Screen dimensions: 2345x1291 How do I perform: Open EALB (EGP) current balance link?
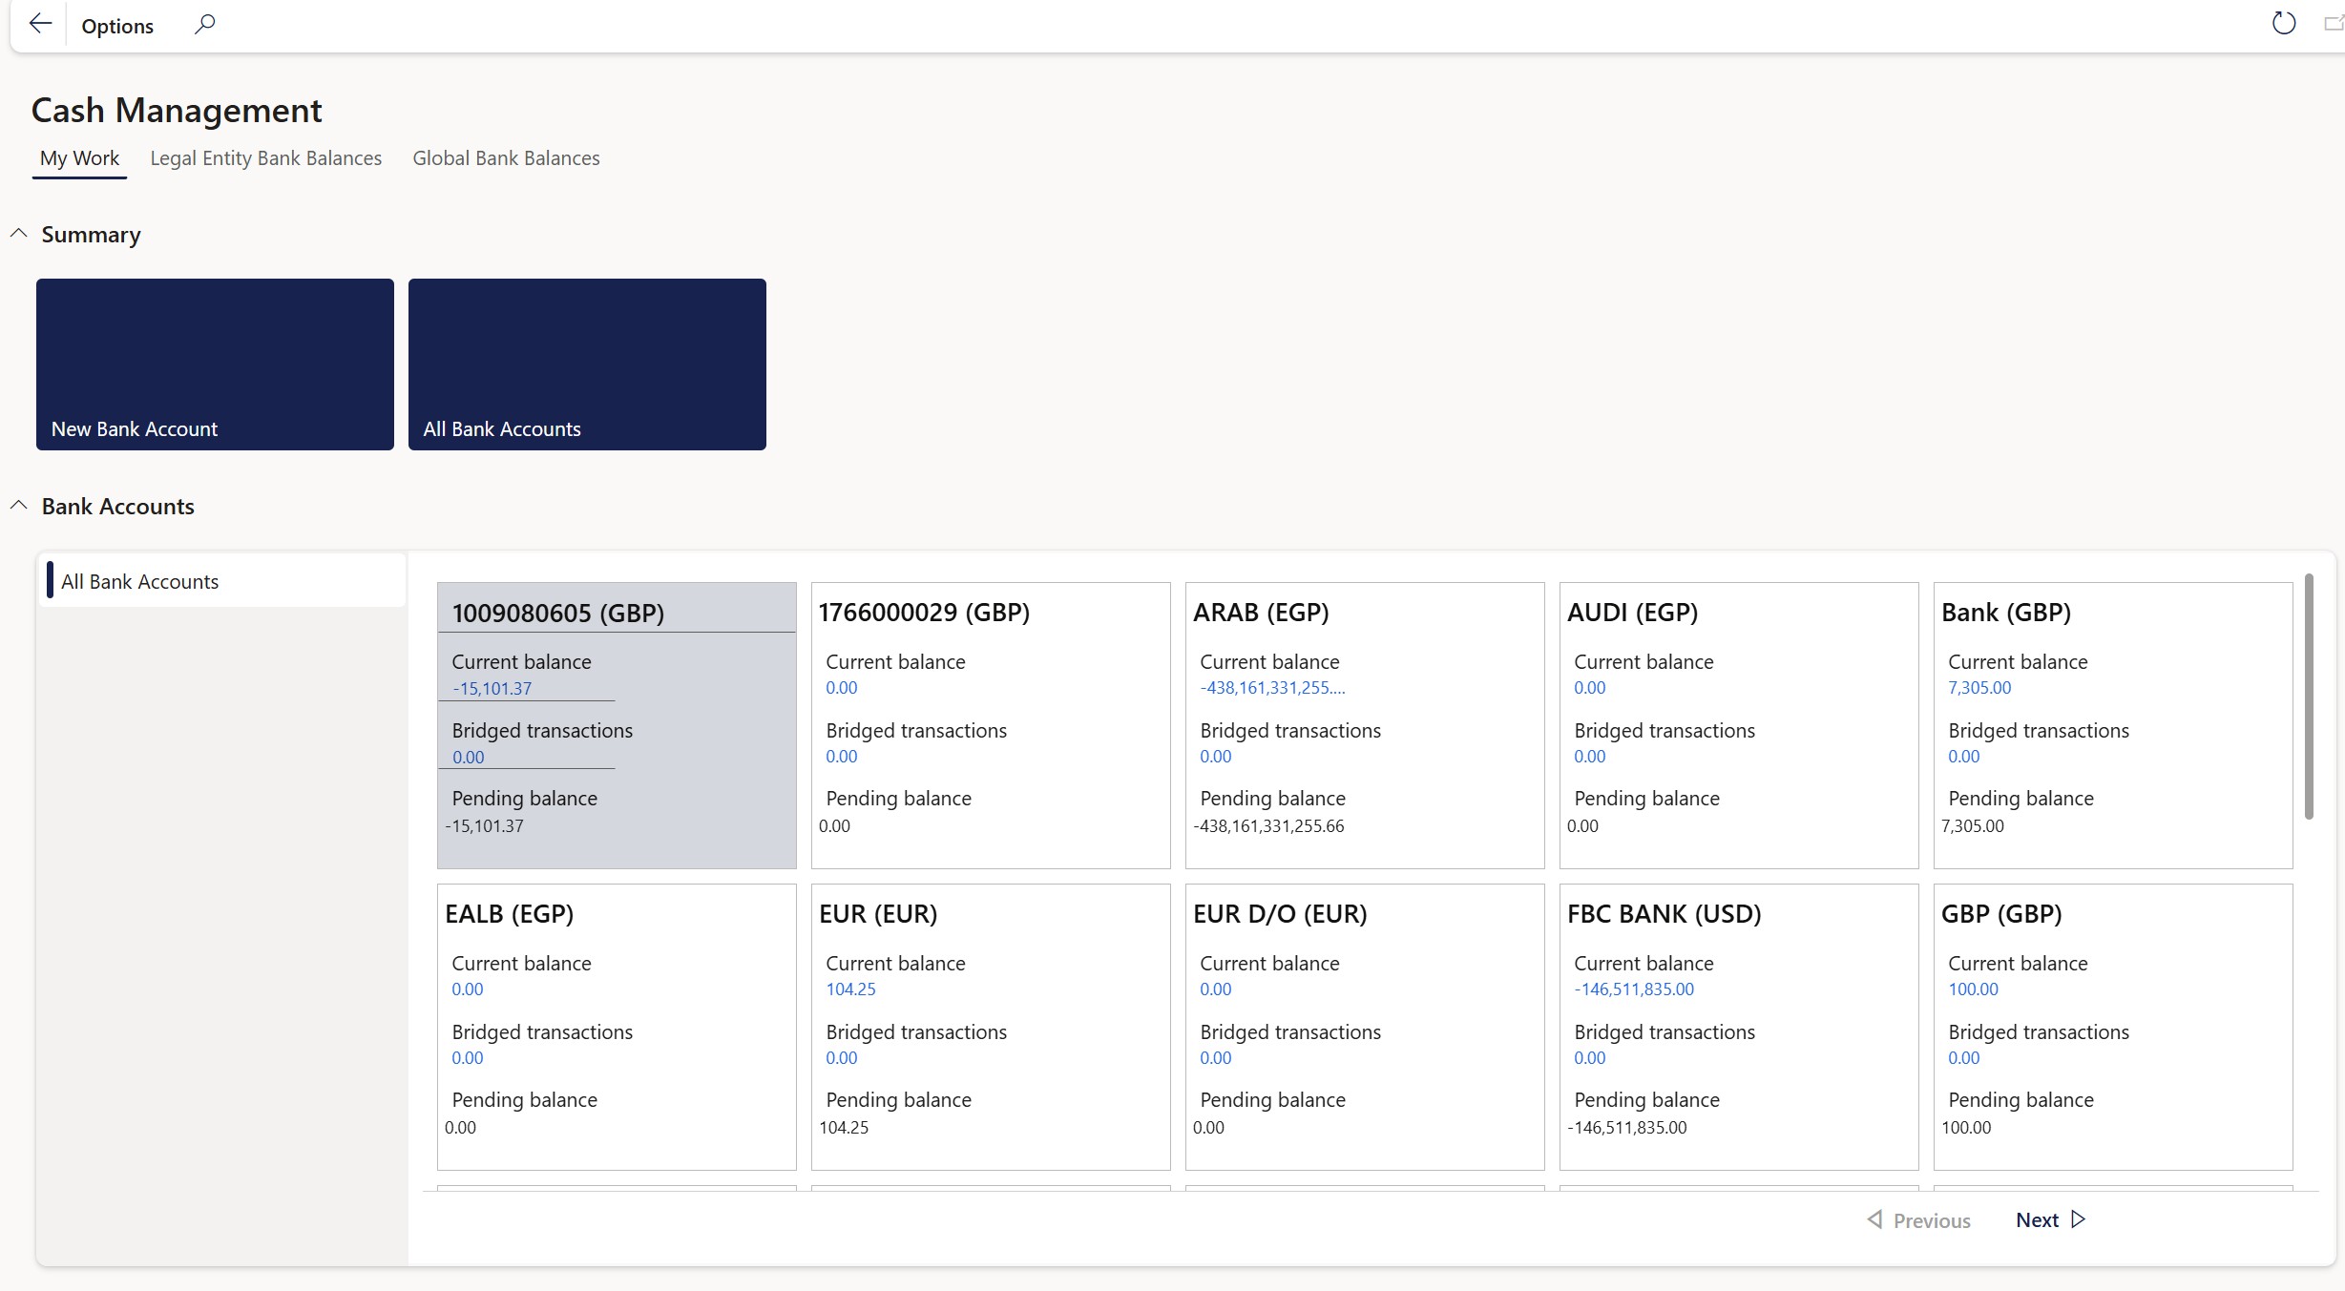[468, 989]
